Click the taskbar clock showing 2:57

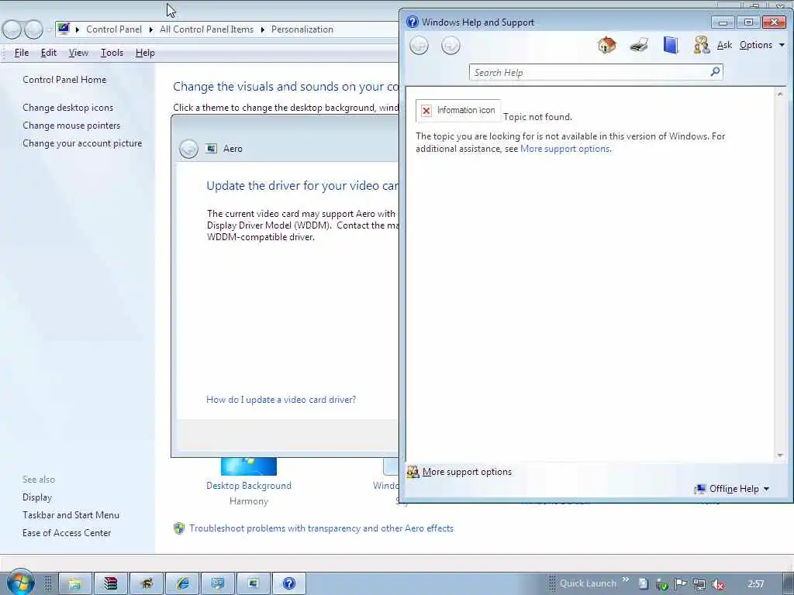pyautogui.click(x=756, y=584)
